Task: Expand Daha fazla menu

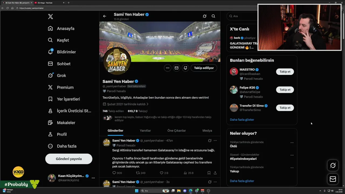Action: pos(62,146)
